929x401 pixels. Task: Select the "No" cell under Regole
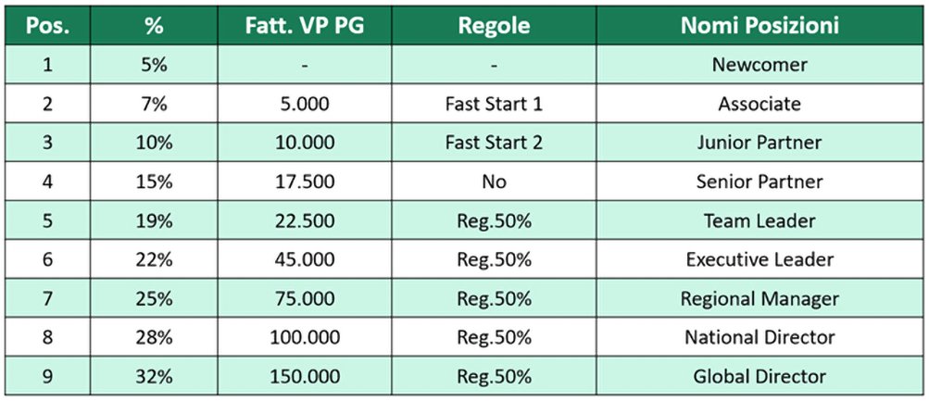click(494, 182)
